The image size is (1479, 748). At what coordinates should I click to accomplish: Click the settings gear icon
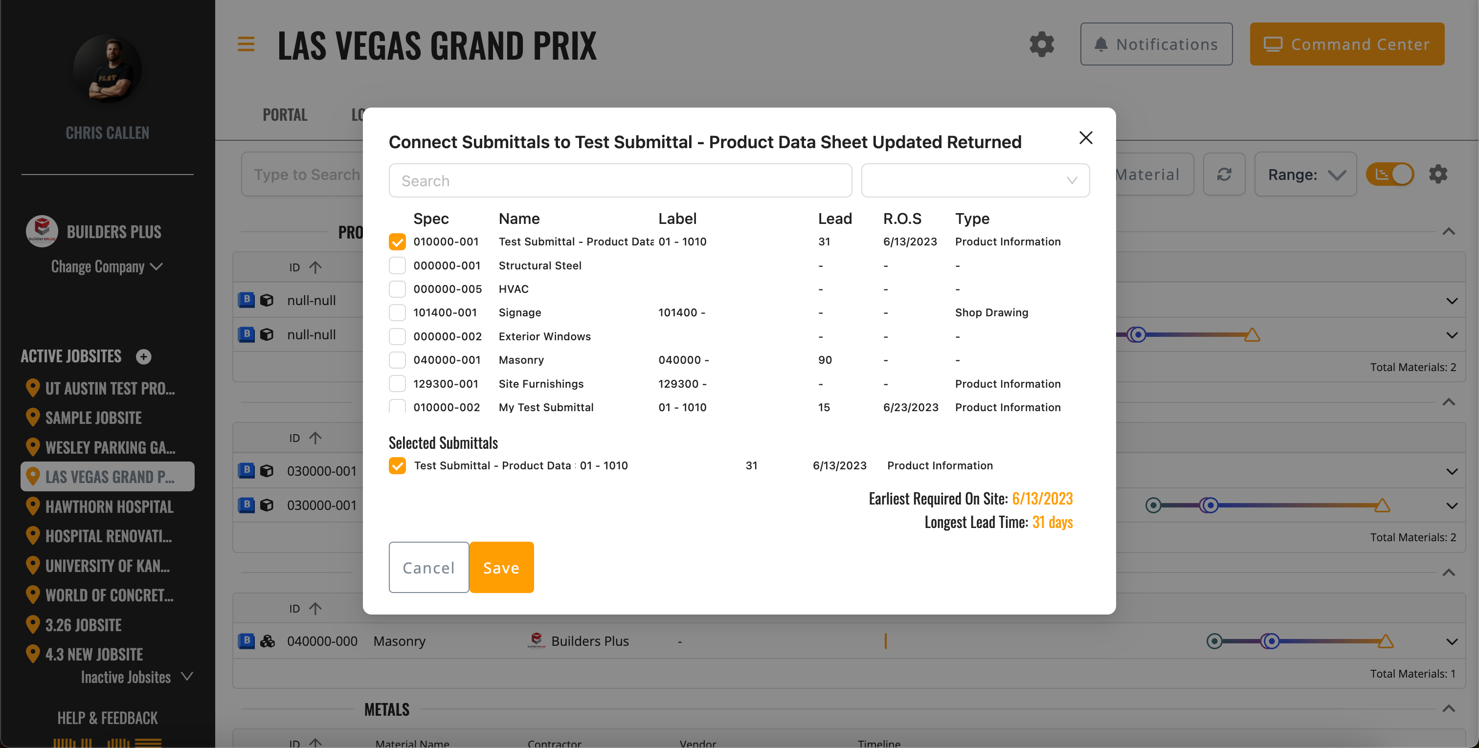click(1041, 43)
